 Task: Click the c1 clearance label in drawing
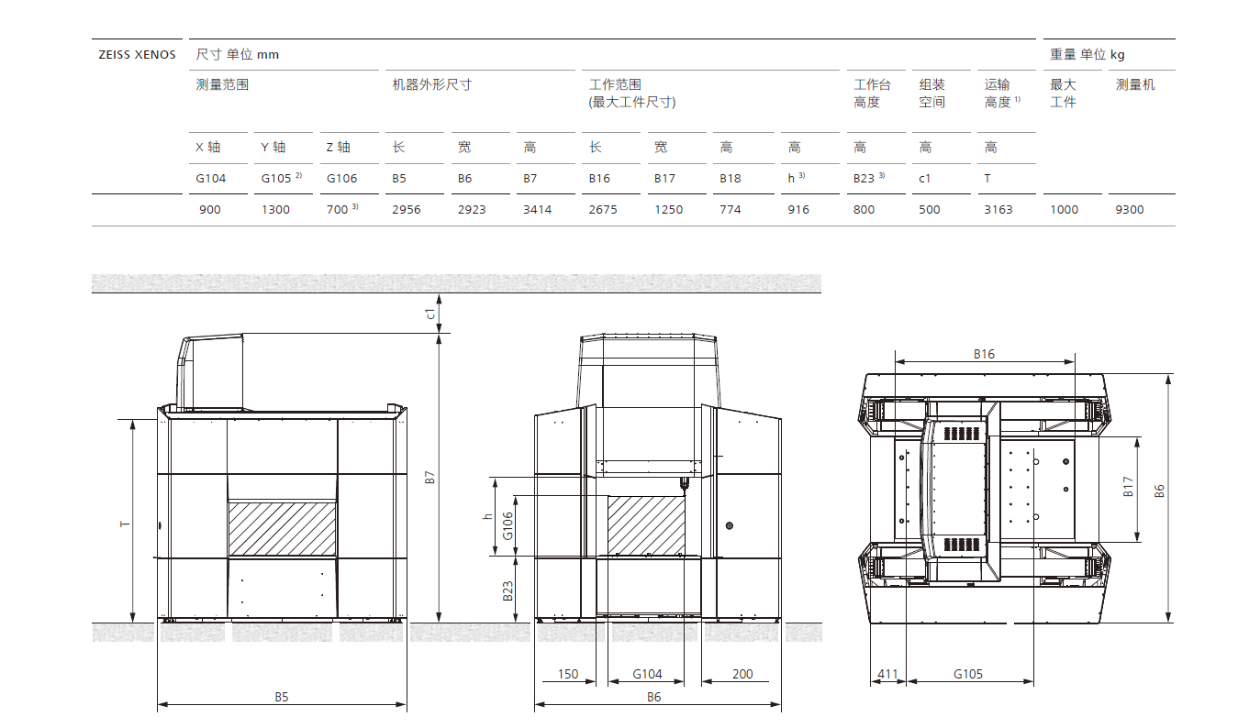pos(430,314)
